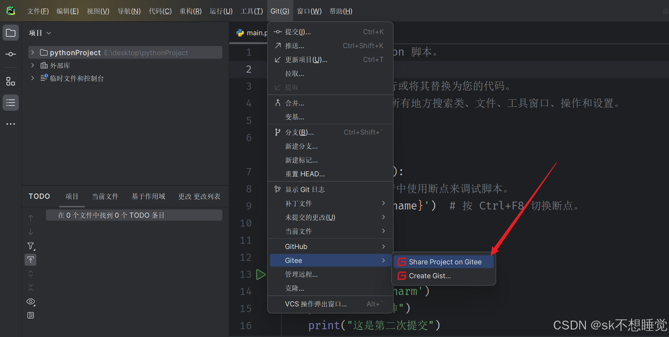Open the Run (运行) menu
The width and height of the screenshot is (669, 337).
click(221, 11)
